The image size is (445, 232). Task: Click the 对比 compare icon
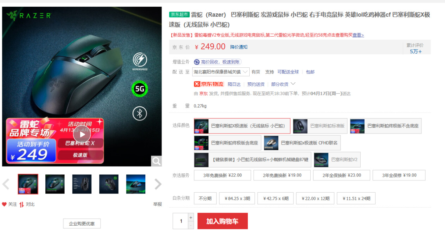[x=22, y=204]
